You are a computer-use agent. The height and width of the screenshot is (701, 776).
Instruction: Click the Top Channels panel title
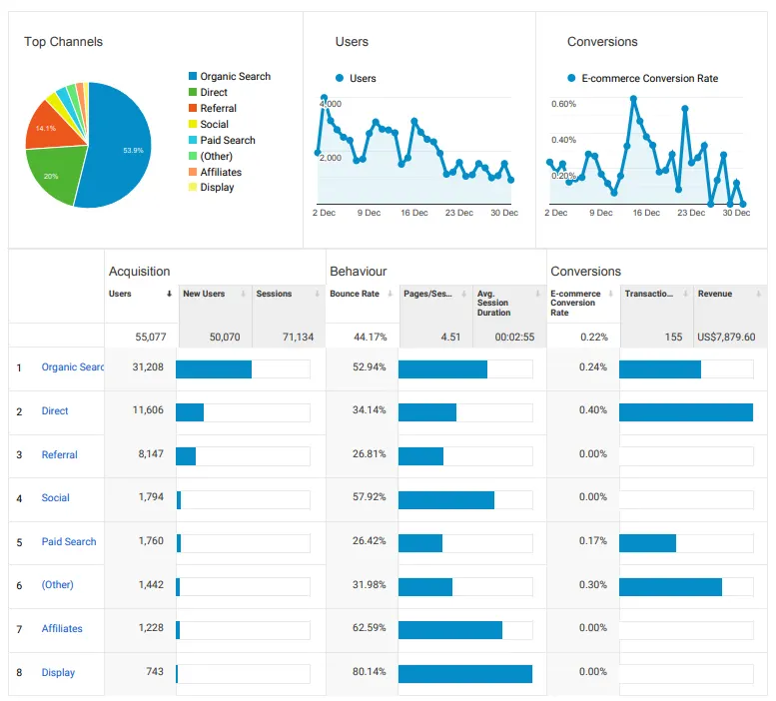[x=63, y=42]
